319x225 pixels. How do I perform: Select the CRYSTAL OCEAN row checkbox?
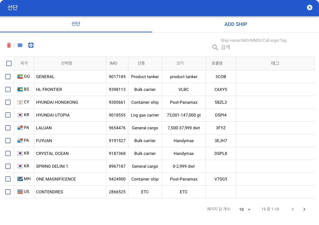pyautogui.click(x=8, y=154)
